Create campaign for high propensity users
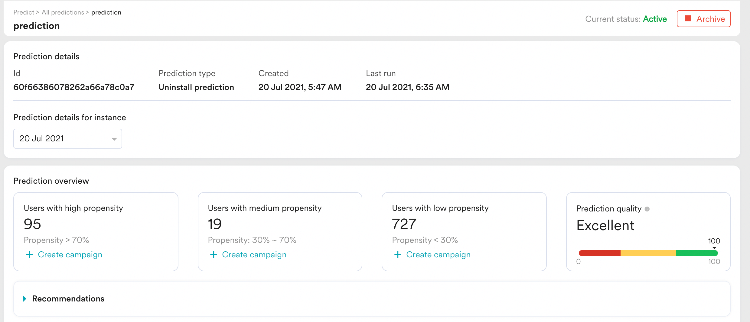This screenshot has width=750, height=322. [70, 255]
